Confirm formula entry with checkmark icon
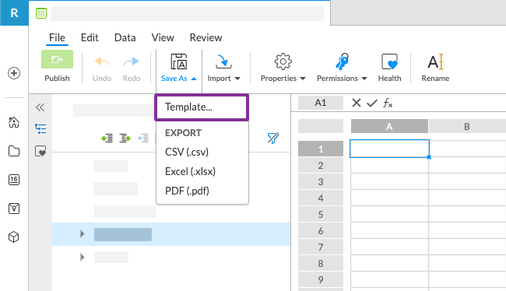The height and width of the screenshot is (291, 506). [x=372, y=103]
